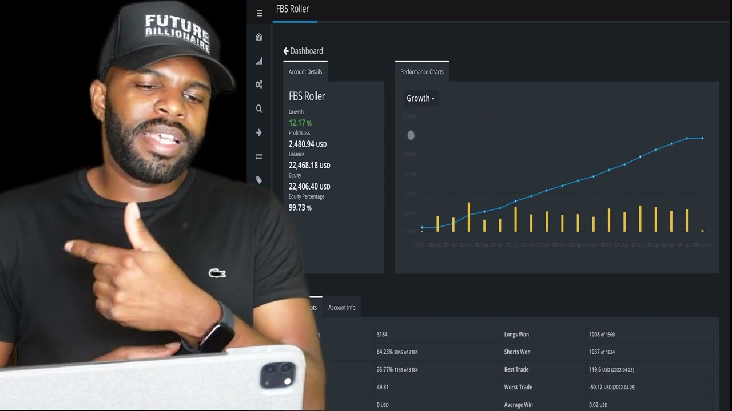Click the 22,406.40 USD equity value
The image size is (732, 411).
point(309,187)
